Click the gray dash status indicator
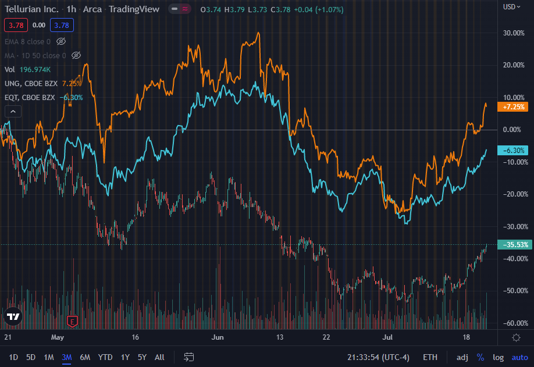Screen dimensions: 534x367 pos(175,9)
